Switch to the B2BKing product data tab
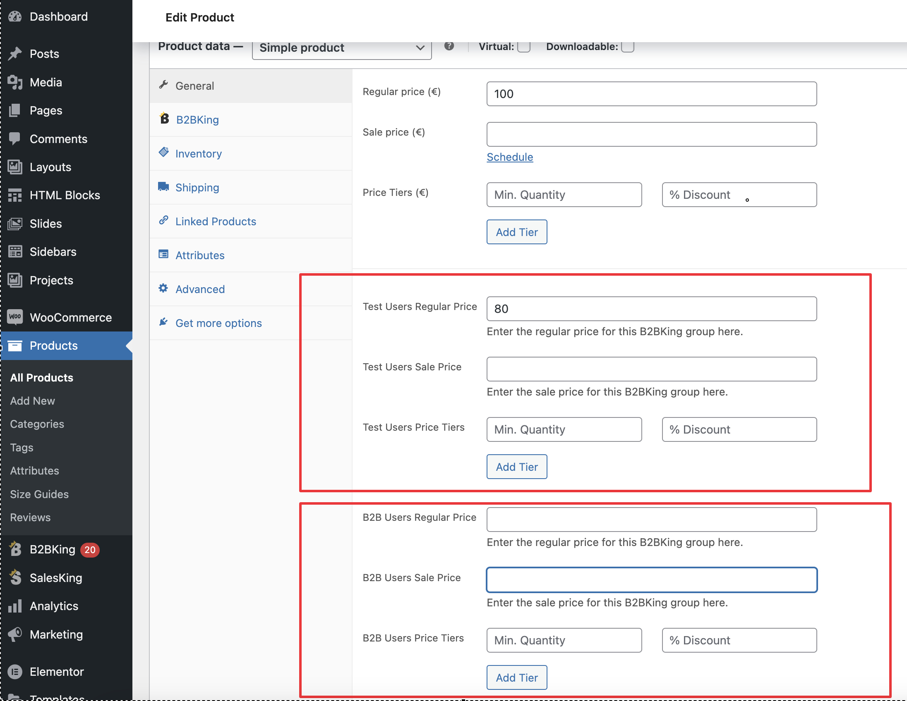Image resolution: width=907 pixels, height=701 pixels. pyautogui.click(x=251, y=120)
